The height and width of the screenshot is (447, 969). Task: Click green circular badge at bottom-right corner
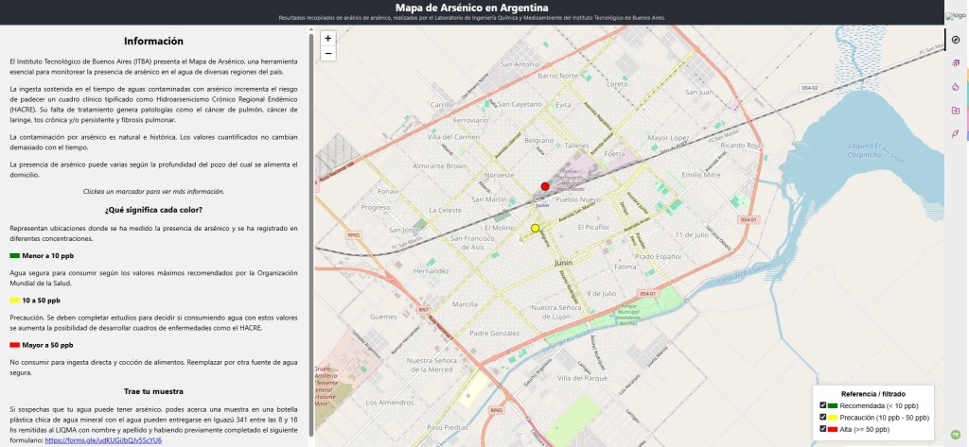click(x=955, y=435)
